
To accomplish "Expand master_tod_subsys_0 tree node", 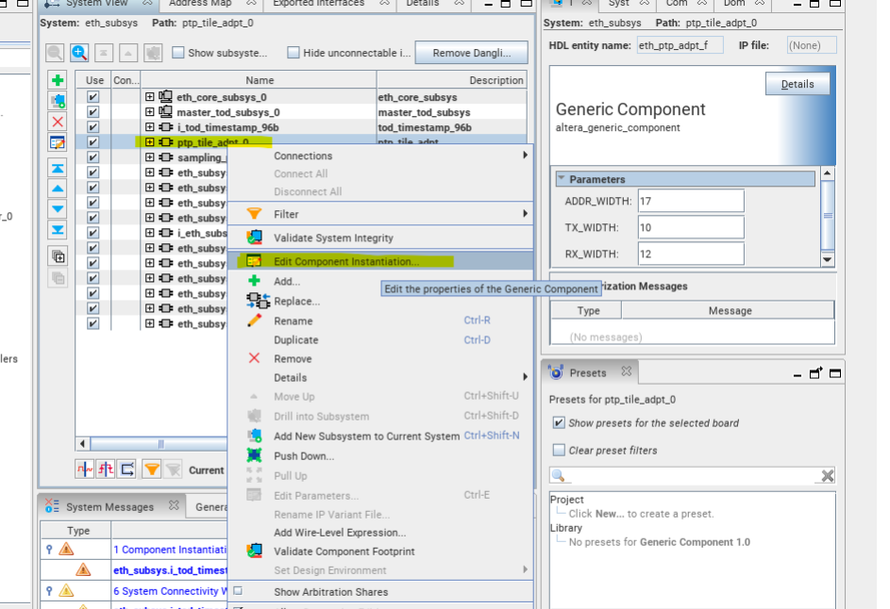I will (149, 112).
